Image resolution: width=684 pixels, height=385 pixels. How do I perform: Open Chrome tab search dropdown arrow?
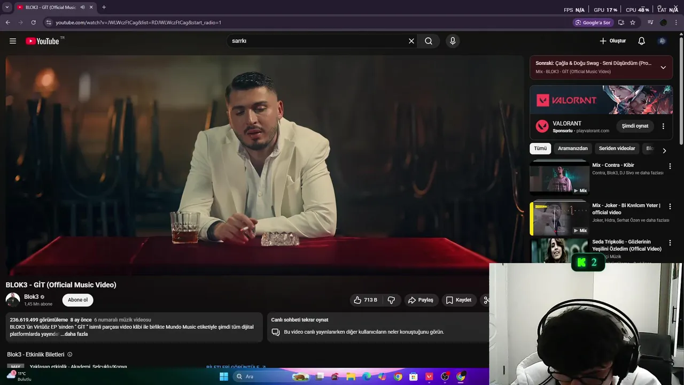pyautogui.click(x=7, y=7)
